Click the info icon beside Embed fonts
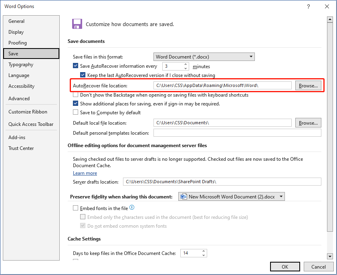Image resolution: width=337 pixels, height=275 pixels. (132, 208)
